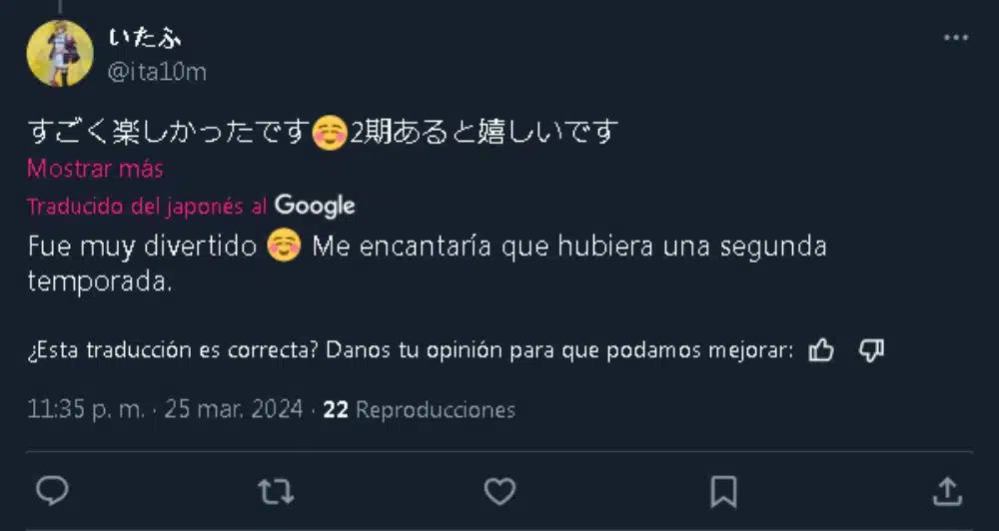Image resolution: width=999 pixels, height=531 pixels.
Task: Click "Traducido del japonés al" label
Action: click(x=147, y=207)
